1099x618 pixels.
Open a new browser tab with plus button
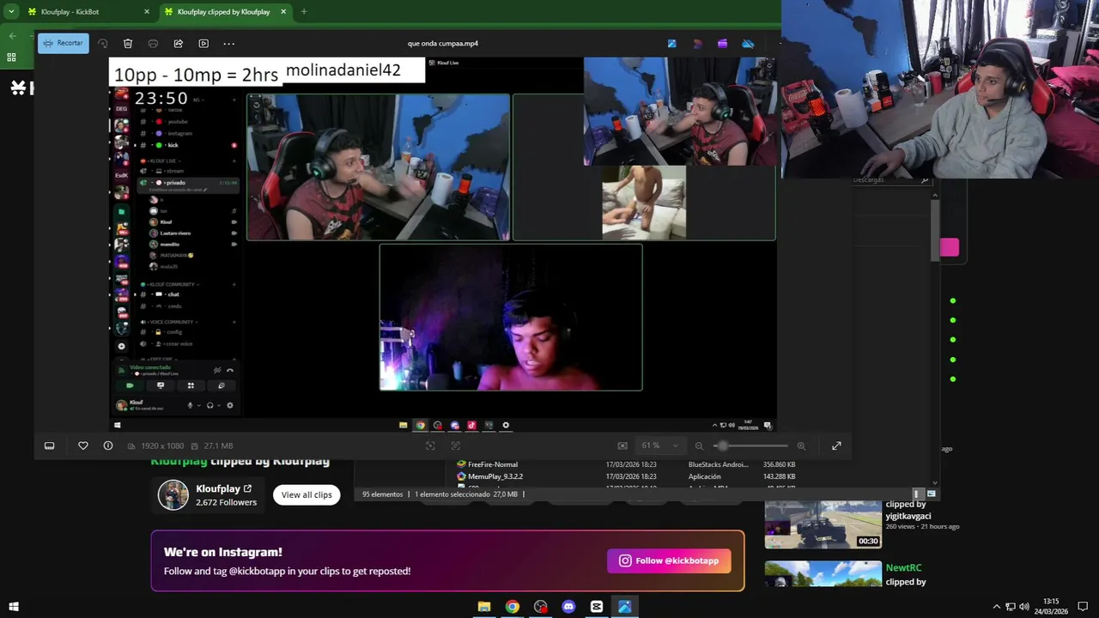click(304, 12)
